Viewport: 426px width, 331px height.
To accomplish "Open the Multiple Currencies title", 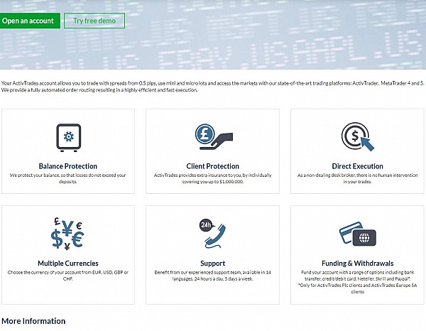I will point(68,264).
